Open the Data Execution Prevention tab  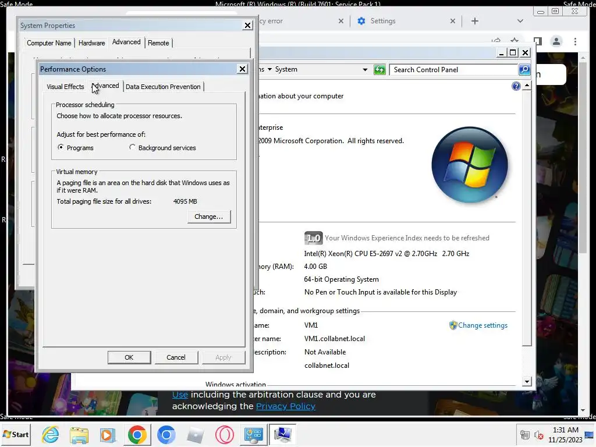pyautogui.click(x=163, y=87)
